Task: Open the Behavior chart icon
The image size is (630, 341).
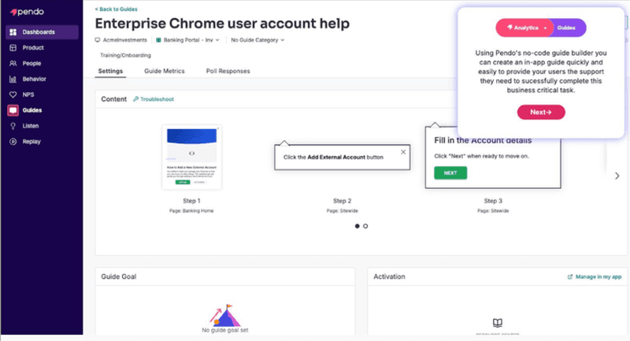Action: (x=13, y=79)
